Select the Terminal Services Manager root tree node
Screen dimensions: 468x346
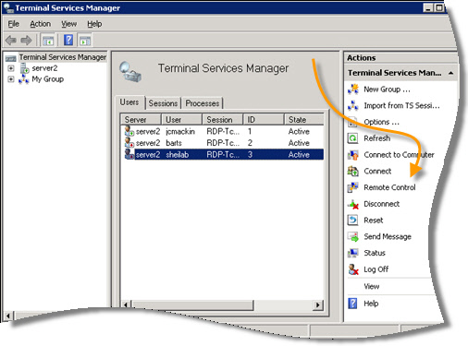[x=63, y=57]
